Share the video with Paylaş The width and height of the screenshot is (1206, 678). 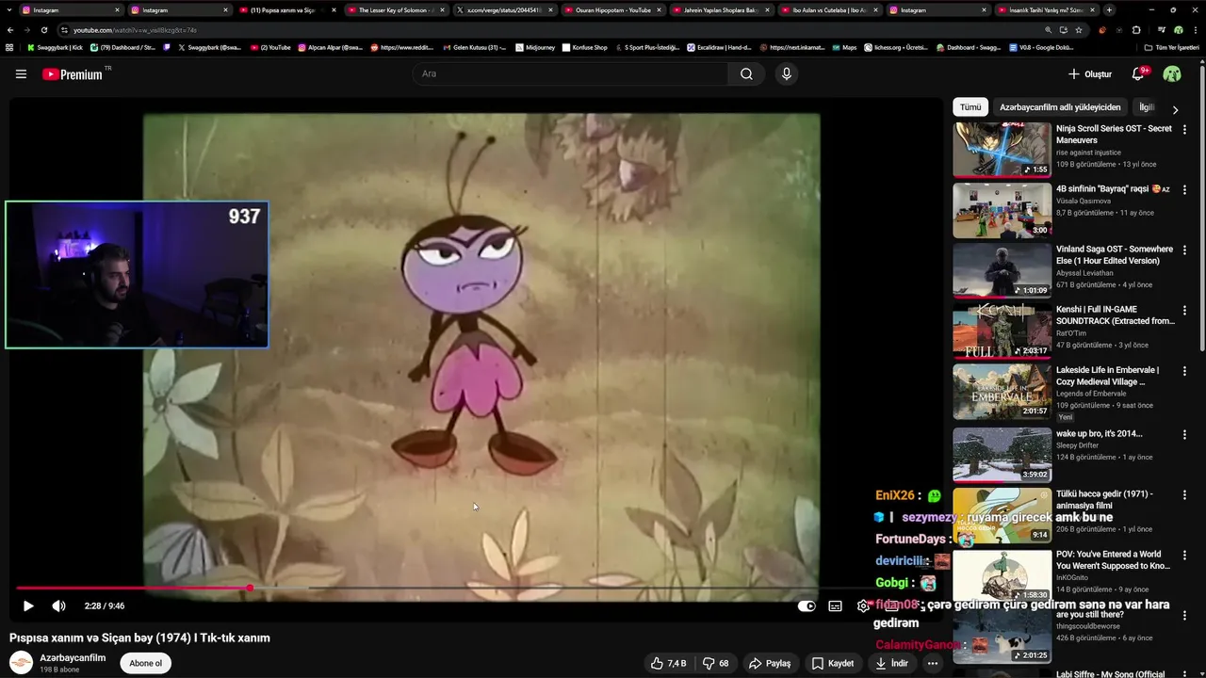770,663
